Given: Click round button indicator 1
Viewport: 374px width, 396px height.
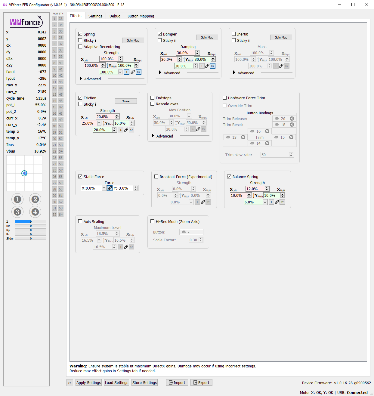Looking at the screenshot, I should [x=17, y=199].
